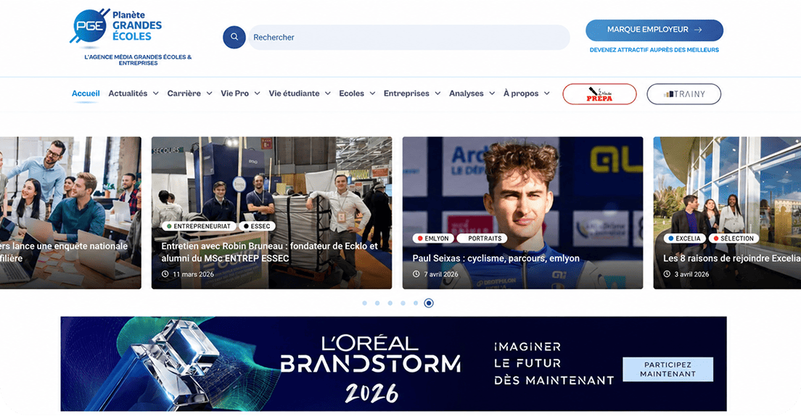Select the EMLYON category tag

point(433,238)
